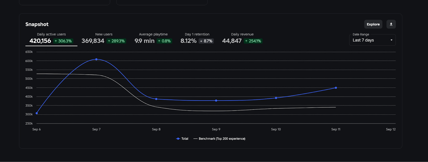Click the 254.1% daily revenue badge
Screen dimensions: 428x162
point(253,41)
